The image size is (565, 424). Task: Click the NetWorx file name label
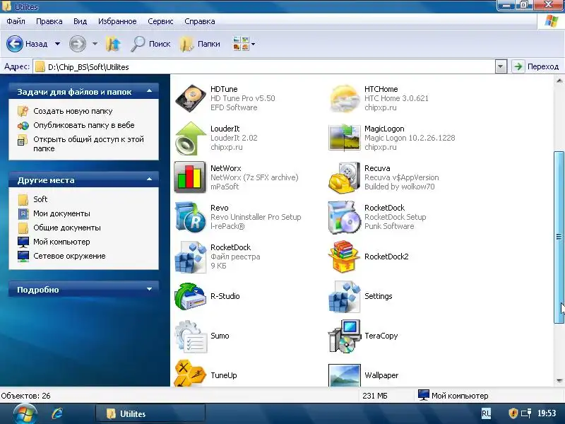click(225, 168)
